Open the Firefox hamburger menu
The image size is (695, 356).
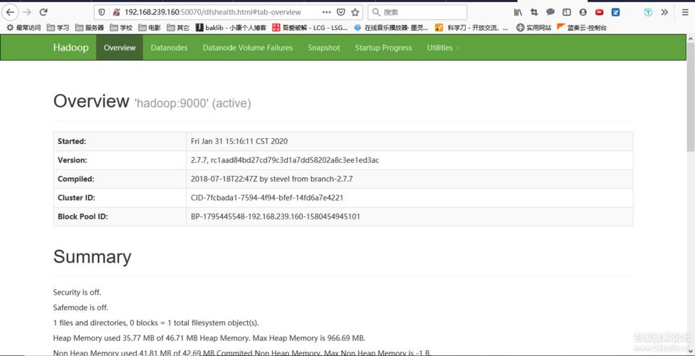pos(685,12)
